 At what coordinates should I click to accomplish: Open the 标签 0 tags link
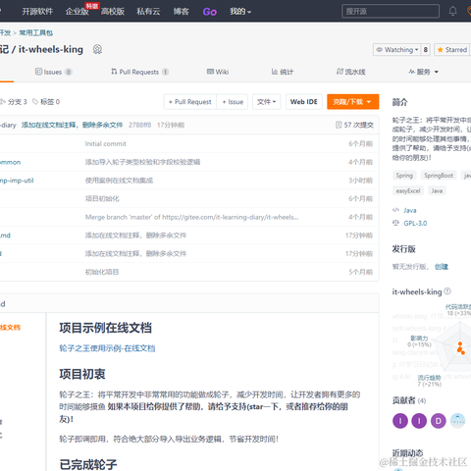46,102
